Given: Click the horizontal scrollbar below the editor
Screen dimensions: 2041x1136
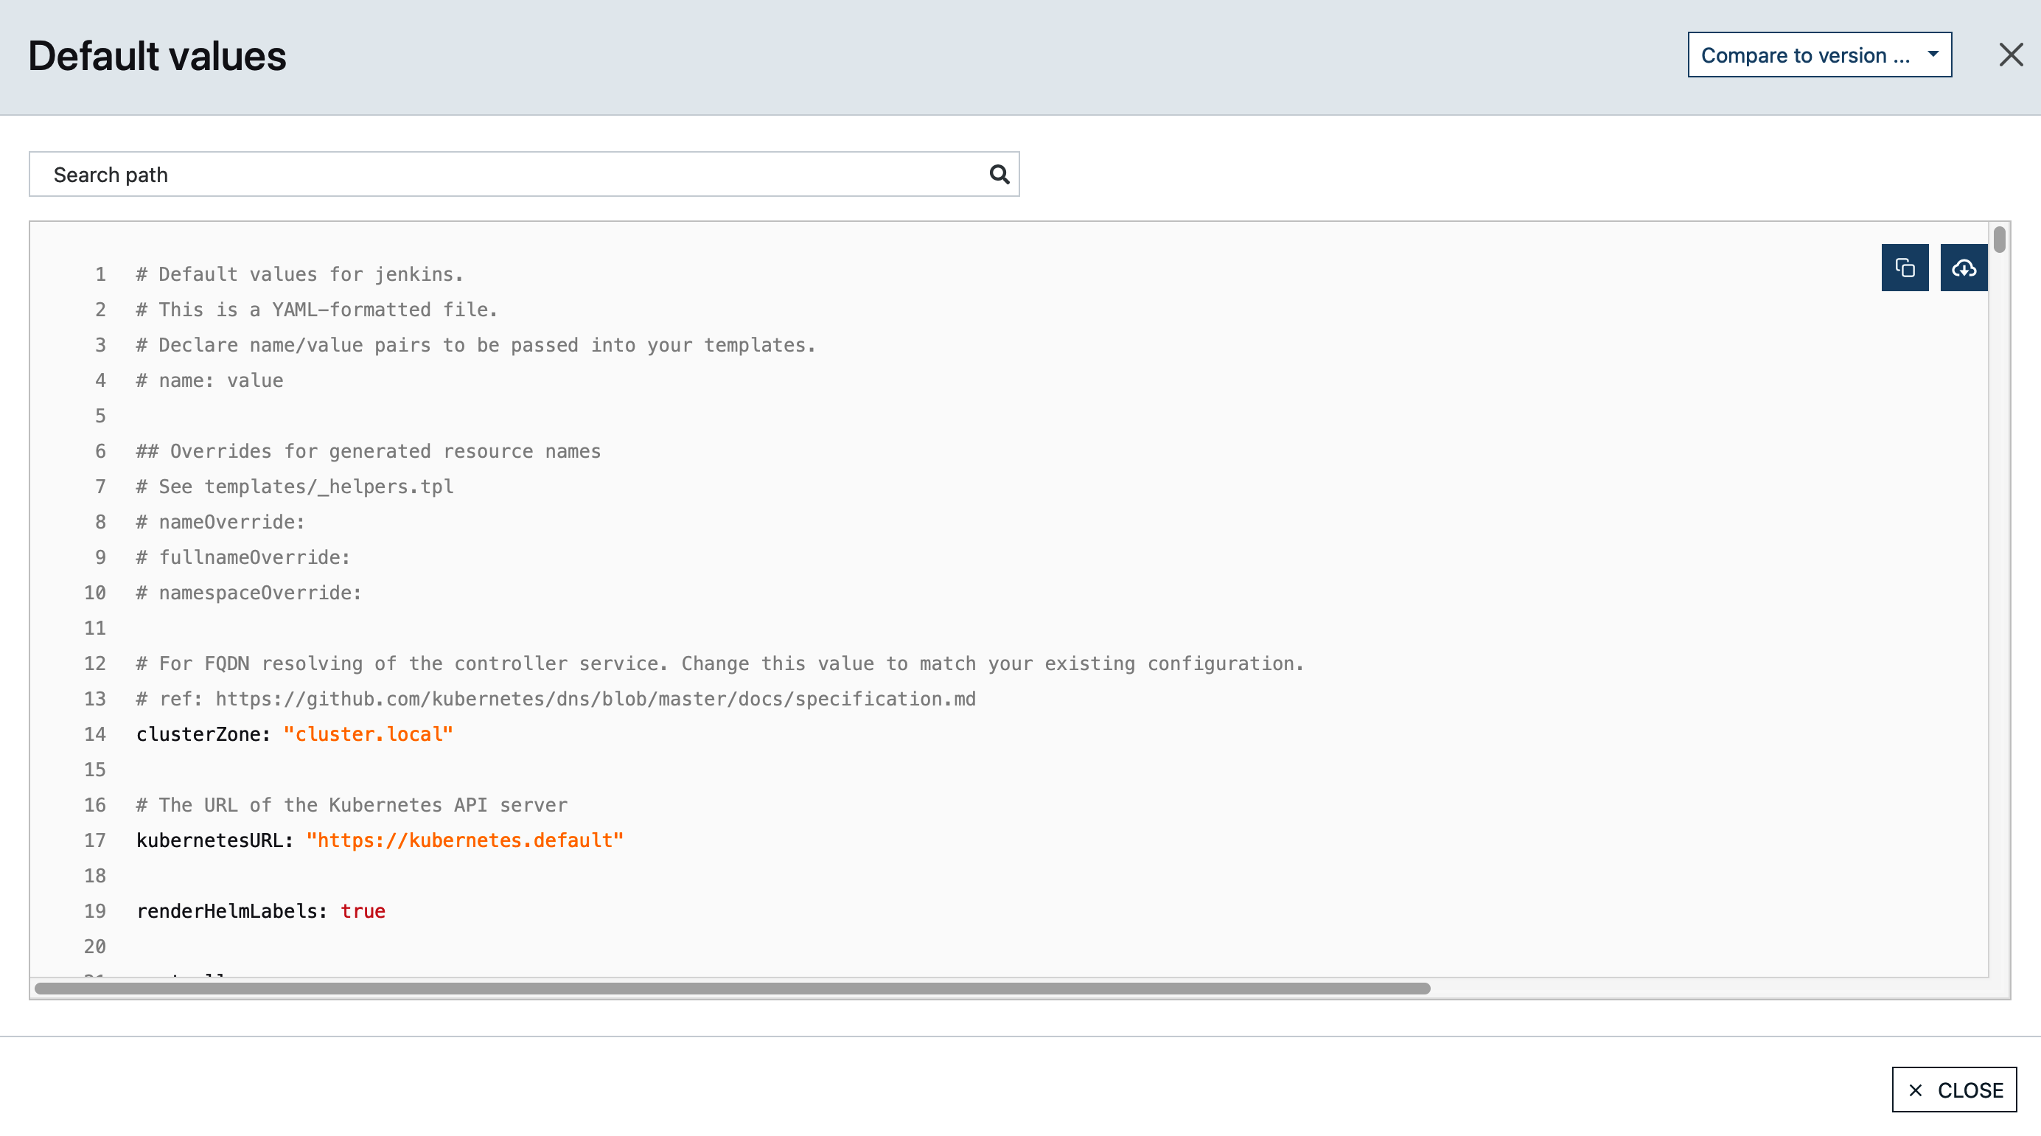Looking at the screenshot, I should click(x=729, y=988).
